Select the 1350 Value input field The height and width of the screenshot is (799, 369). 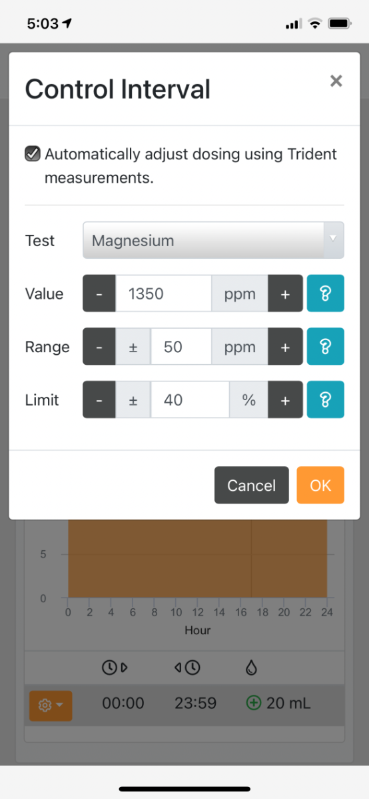point(163,293)
